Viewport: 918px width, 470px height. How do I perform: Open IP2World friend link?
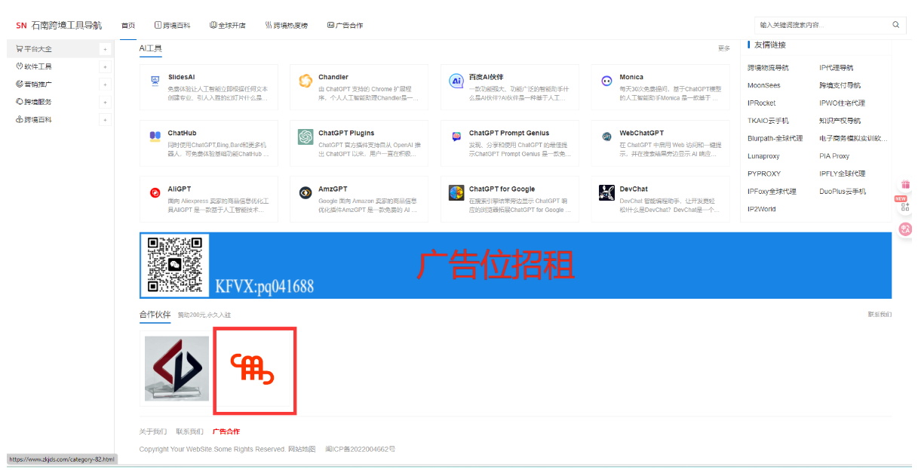tap(761, 210)
